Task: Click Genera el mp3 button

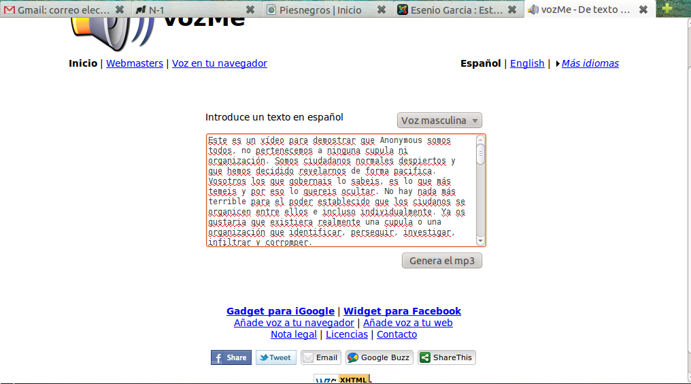Action: [x=441, y=260]
